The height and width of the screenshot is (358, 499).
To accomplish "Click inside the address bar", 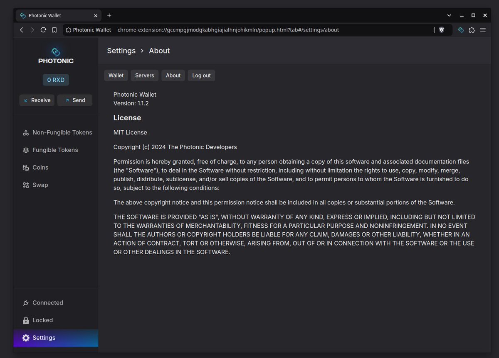I will tap(249, 29).
